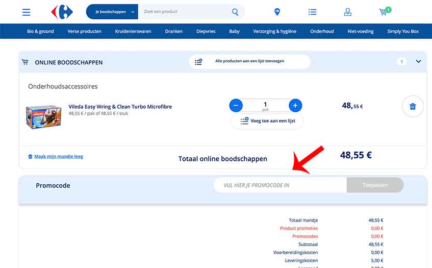The image size is (432, 268).
Task: Click the 'Promocodes' summary label
Action: click(x=305, y=236)
